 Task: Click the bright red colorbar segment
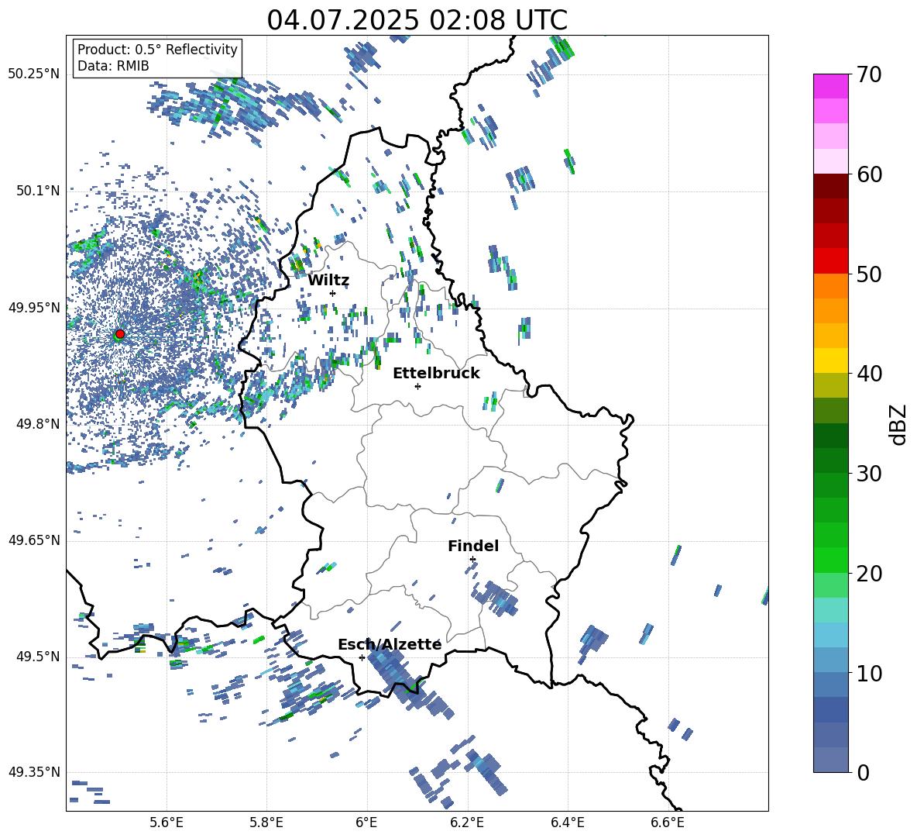(830, 261)
